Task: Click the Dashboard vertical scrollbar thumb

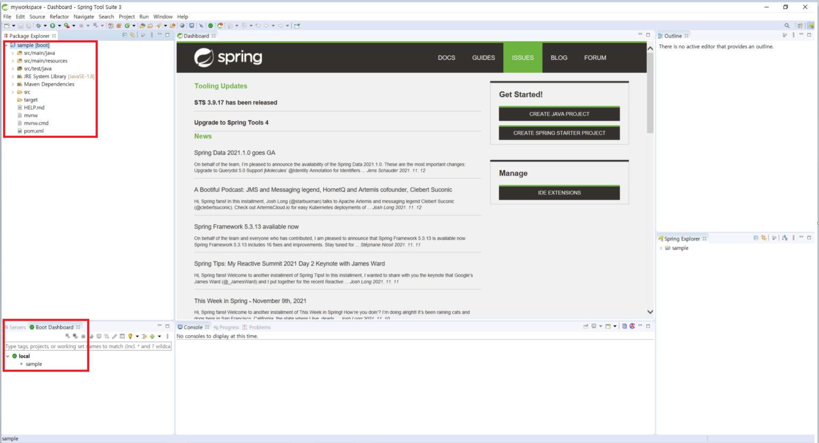Action: [x=650, y=93]
